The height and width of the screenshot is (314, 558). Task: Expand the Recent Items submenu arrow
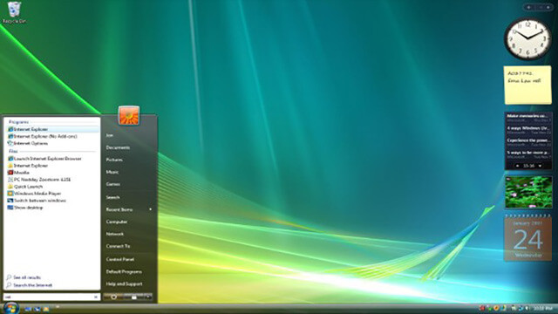[151, 209]
